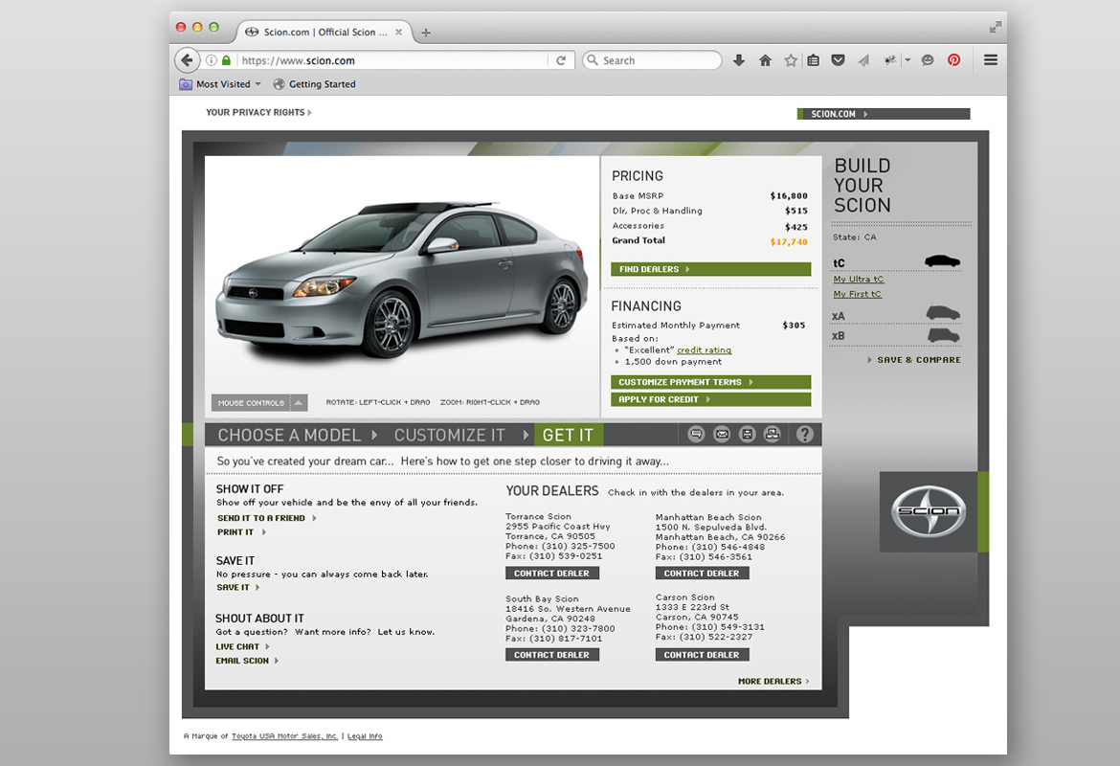The height and width of the screenshot is (766, 1120).
Task: Select the Get It step
Action: 569,435
